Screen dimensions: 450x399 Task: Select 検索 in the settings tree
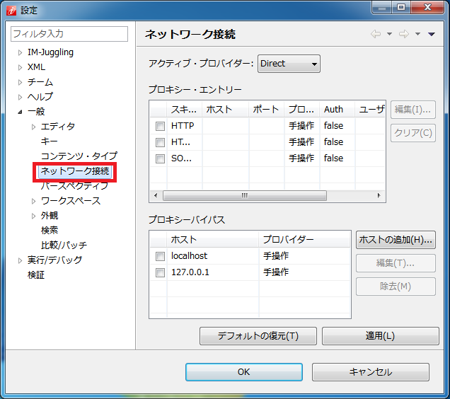click(50, 230)
